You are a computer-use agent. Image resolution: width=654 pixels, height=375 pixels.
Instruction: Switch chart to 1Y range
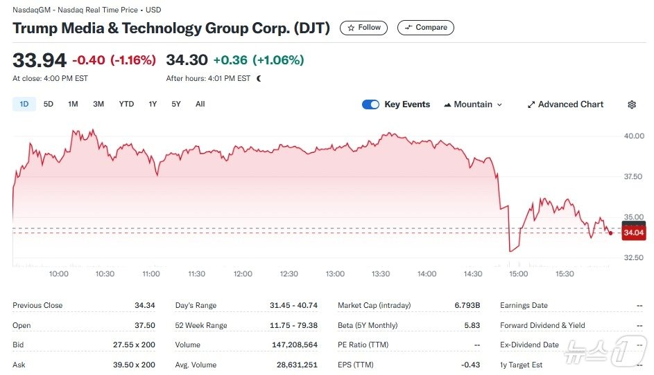tap(153, 104)
